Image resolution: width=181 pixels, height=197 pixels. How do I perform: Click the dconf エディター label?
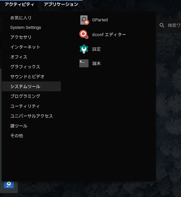click(x=109, y=34)
